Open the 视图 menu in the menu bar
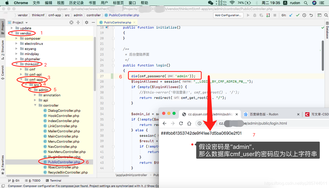Screen dimensions: 329x188 click(x=60, y=3)
